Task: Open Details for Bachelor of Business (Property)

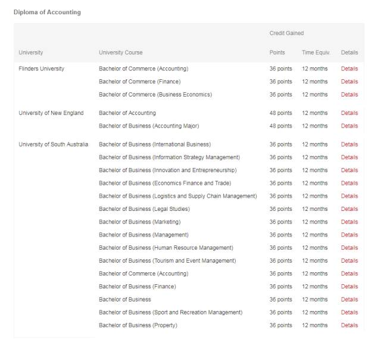Action: pyautogui.click(x=349, y=325)
